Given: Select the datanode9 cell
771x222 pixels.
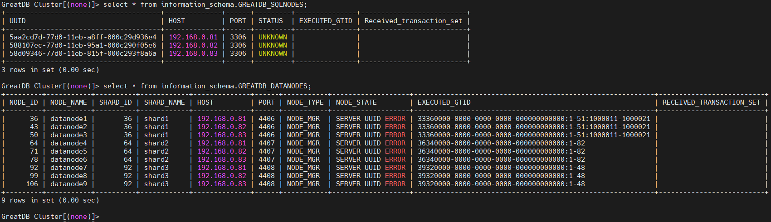Looking at the screenshot, I should [x=68, y=184].
